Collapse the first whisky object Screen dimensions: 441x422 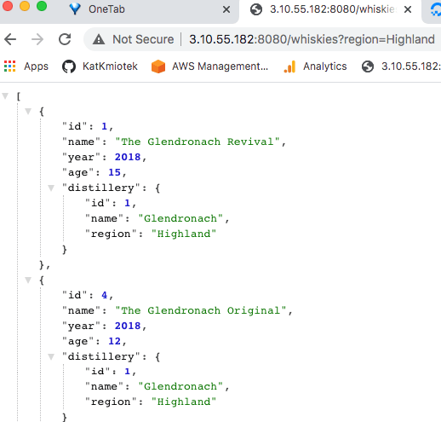pos(28,111)
